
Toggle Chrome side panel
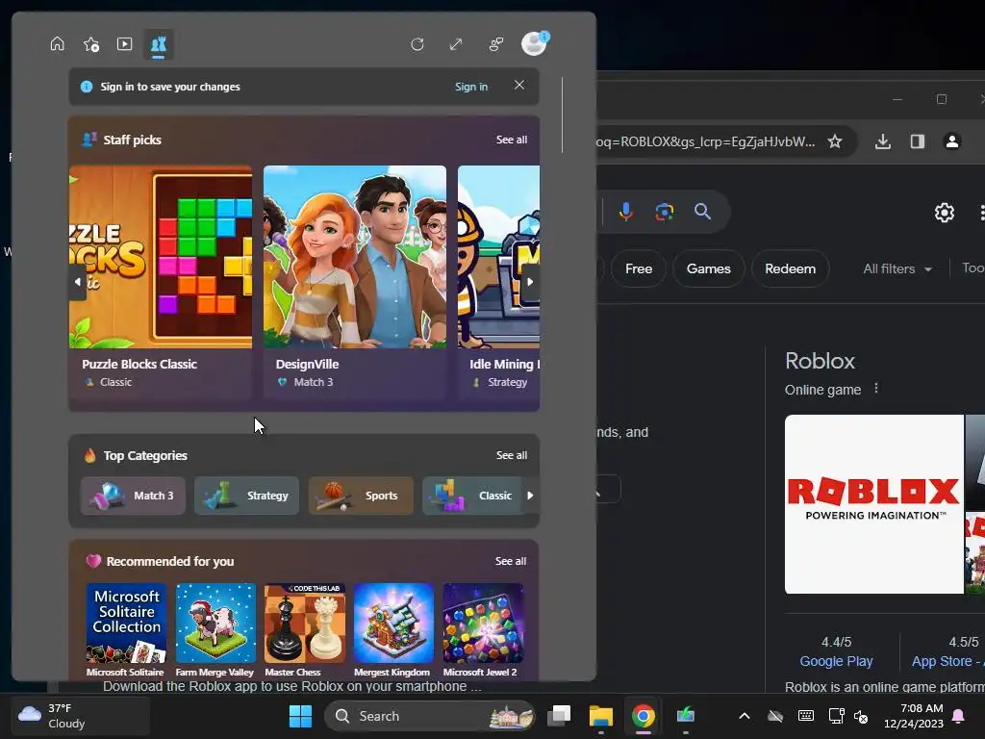(917, 141)
